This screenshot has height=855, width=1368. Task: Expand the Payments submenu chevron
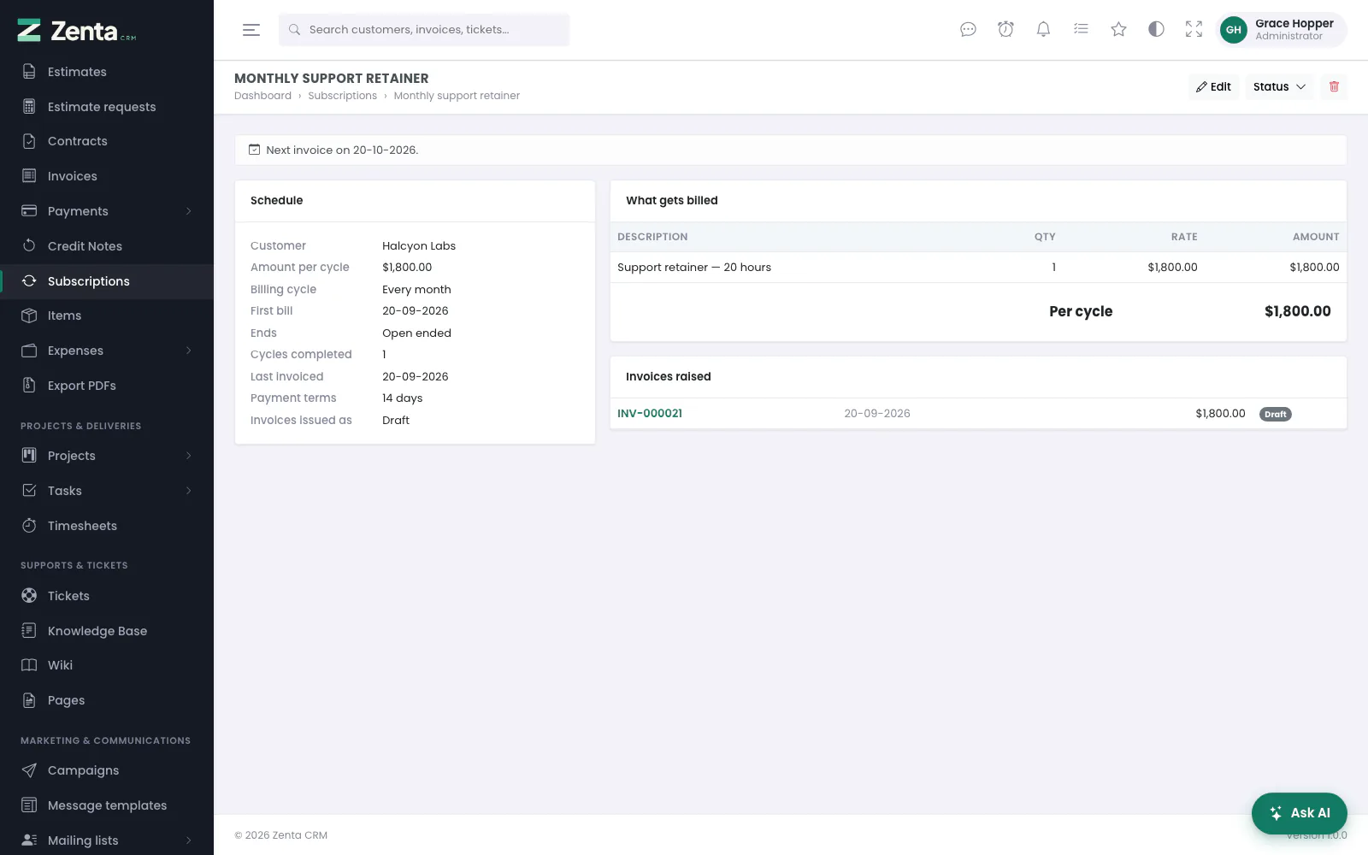pos(189,211)
